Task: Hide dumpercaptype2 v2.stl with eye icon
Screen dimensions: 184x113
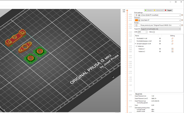Action: coord(160,44)
